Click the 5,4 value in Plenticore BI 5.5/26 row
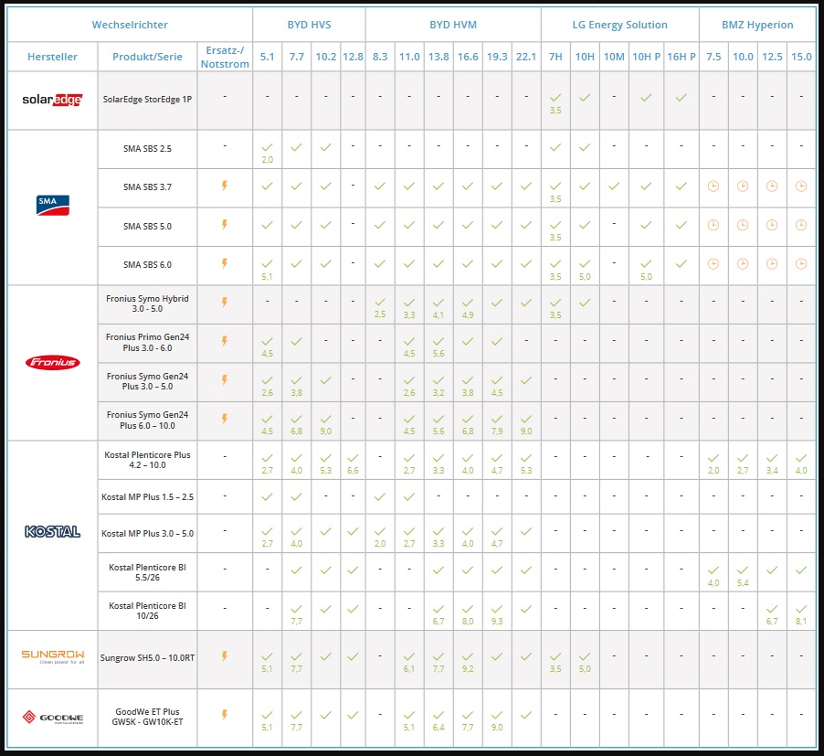824x756 pixels. point(743,583)
